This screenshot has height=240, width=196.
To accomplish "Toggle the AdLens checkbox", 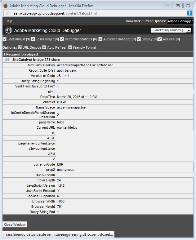I will point(160,39).
